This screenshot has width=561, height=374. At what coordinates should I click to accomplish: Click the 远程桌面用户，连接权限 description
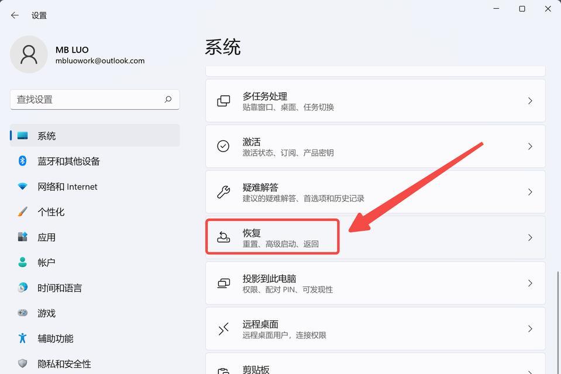[284, 335]
